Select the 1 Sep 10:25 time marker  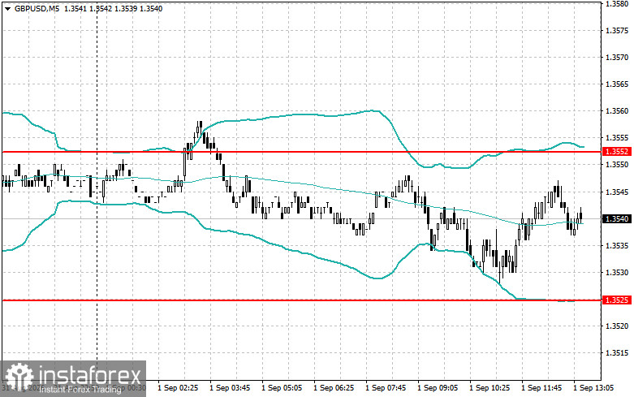(x=490, y=388)
